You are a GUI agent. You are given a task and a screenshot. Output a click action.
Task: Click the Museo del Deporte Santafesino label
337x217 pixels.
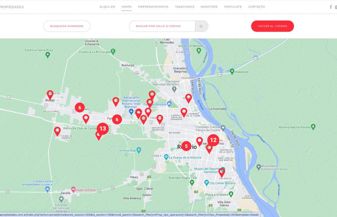[207, 170]
